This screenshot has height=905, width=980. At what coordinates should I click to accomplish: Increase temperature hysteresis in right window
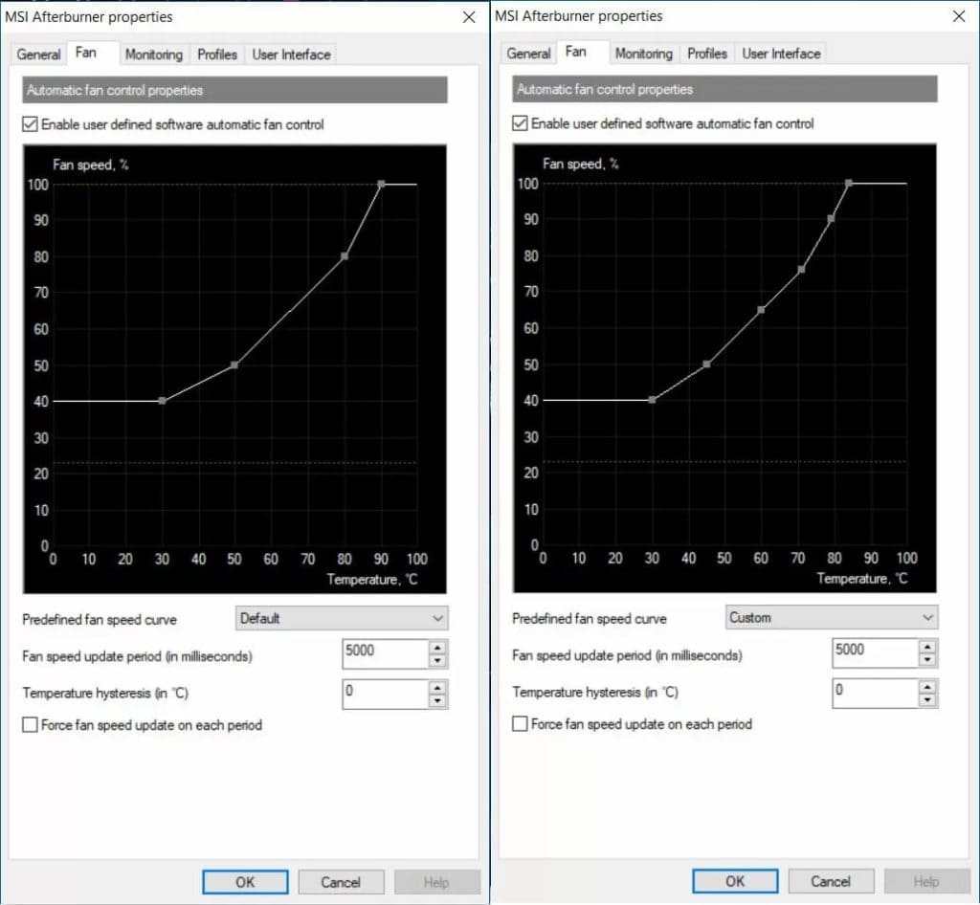[927, 686]
